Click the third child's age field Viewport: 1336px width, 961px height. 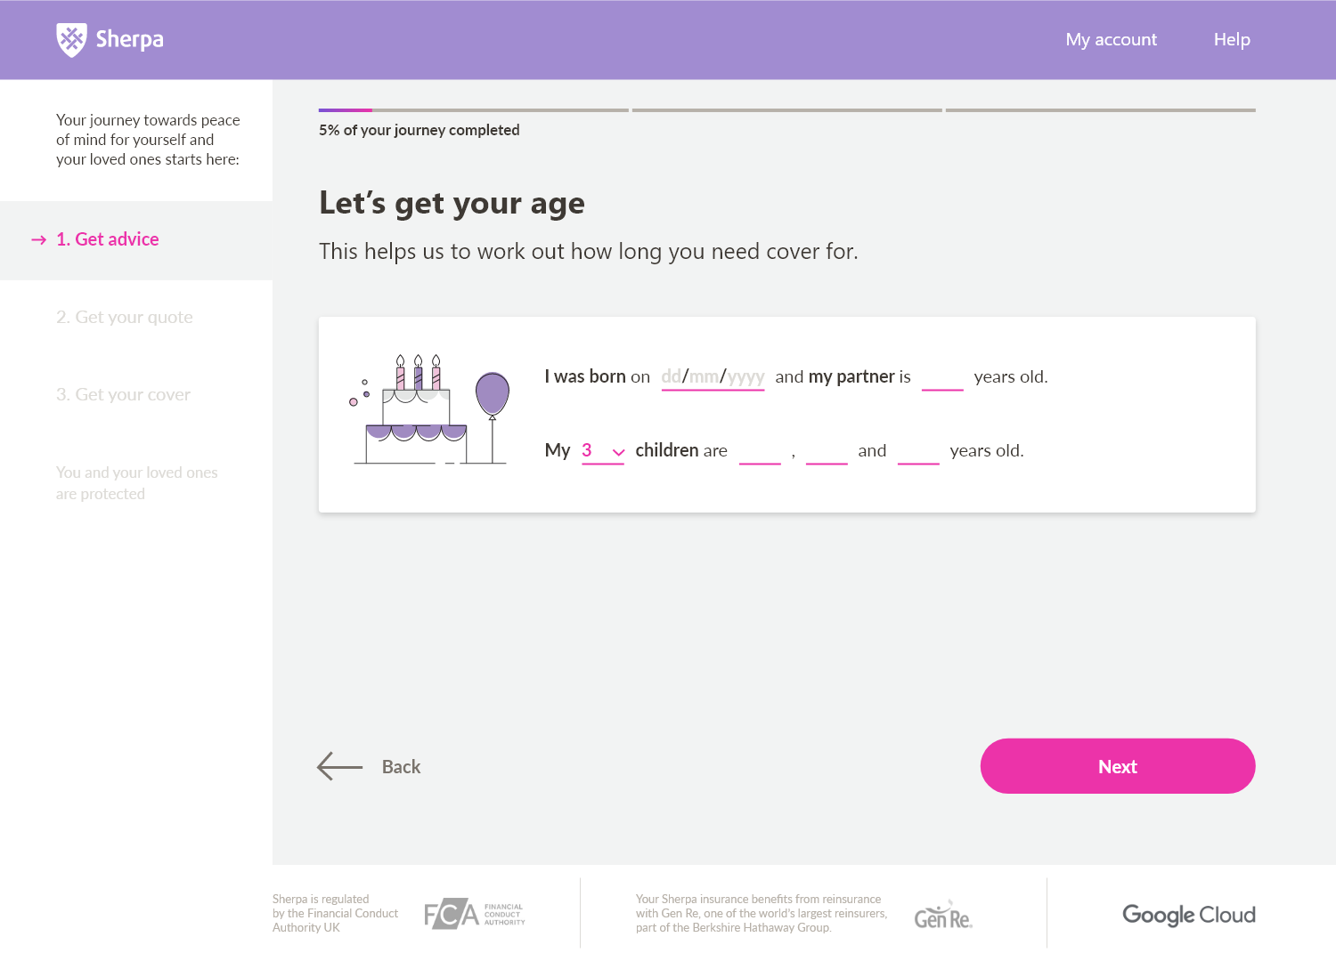pos(918,451)
